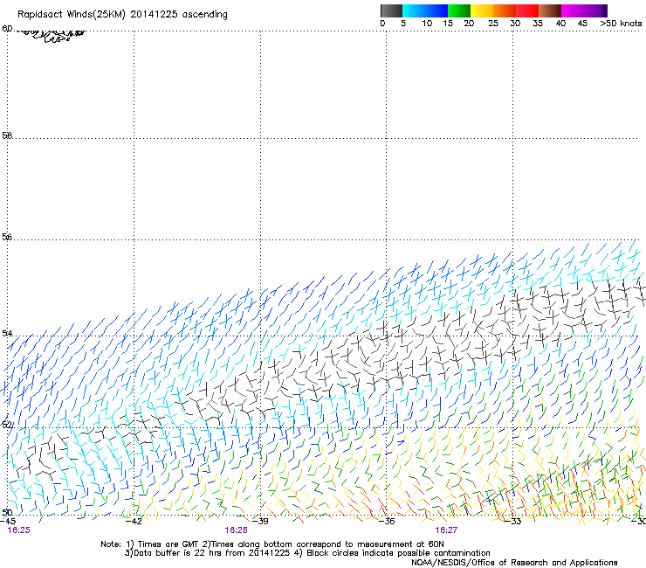Click the latitude label 50
Screen dimensions: 646x568
pos(7,512)
